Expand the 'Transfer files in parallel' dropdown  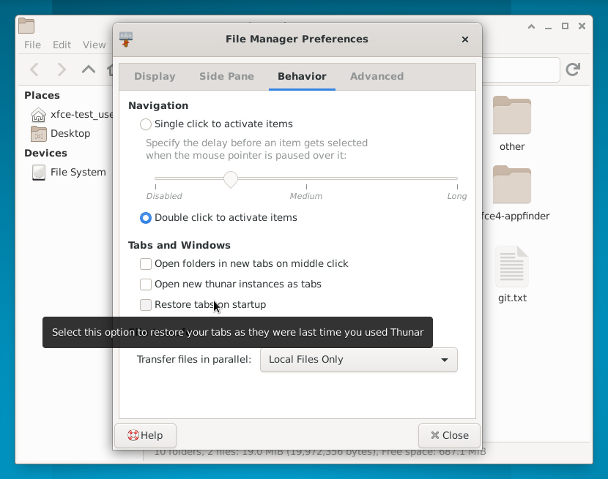point(359,360)
